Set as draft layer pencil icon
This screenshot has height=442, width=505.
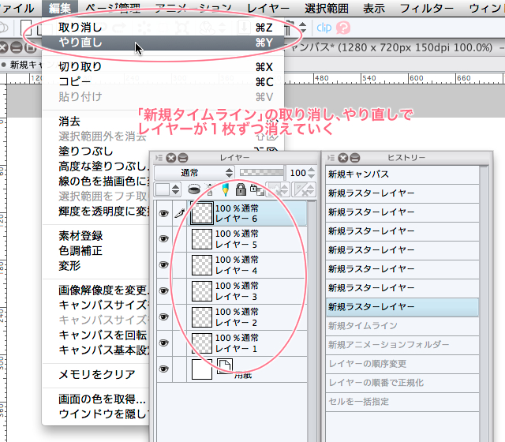[226, 189]
